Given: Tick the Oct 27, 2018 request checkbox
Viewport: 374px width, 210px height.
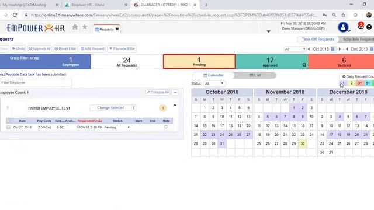Looking at the screenshot, I should pyautogui.click(x=8, y=127).
